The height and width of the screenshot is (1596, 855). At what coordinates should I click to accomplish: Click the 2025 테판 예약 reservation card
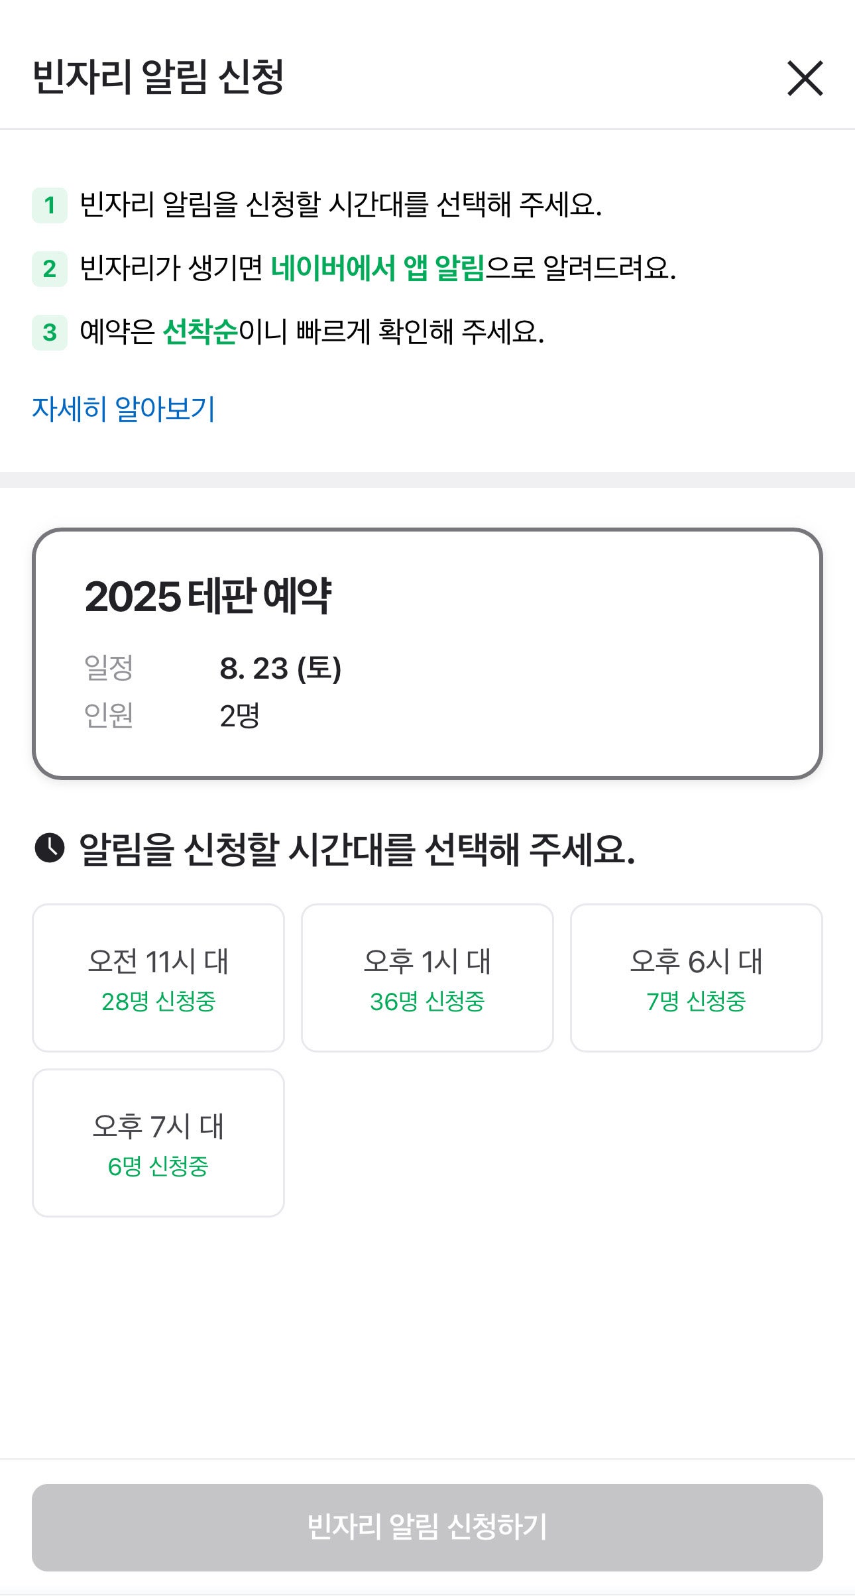(427, 653)
